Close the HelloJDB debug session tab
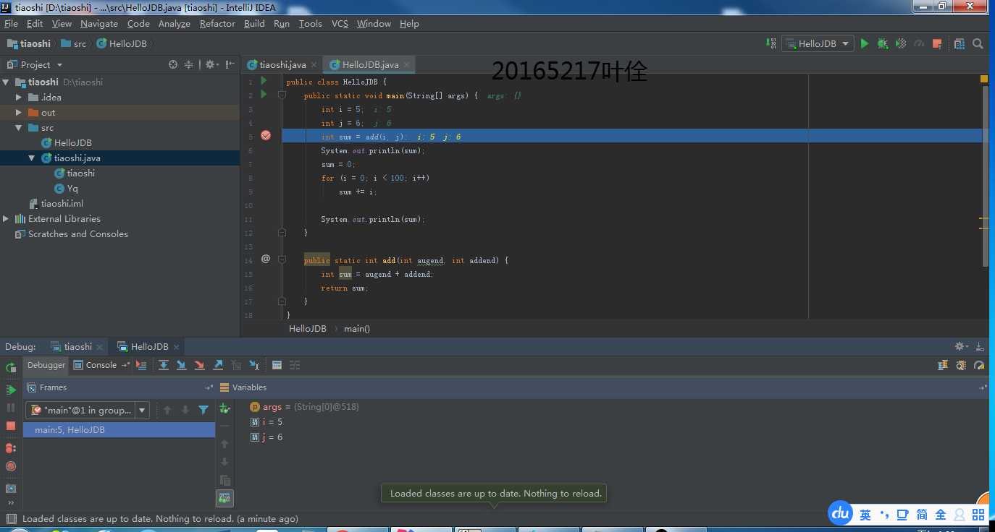995x532 pixels. (x=176, y=346)
